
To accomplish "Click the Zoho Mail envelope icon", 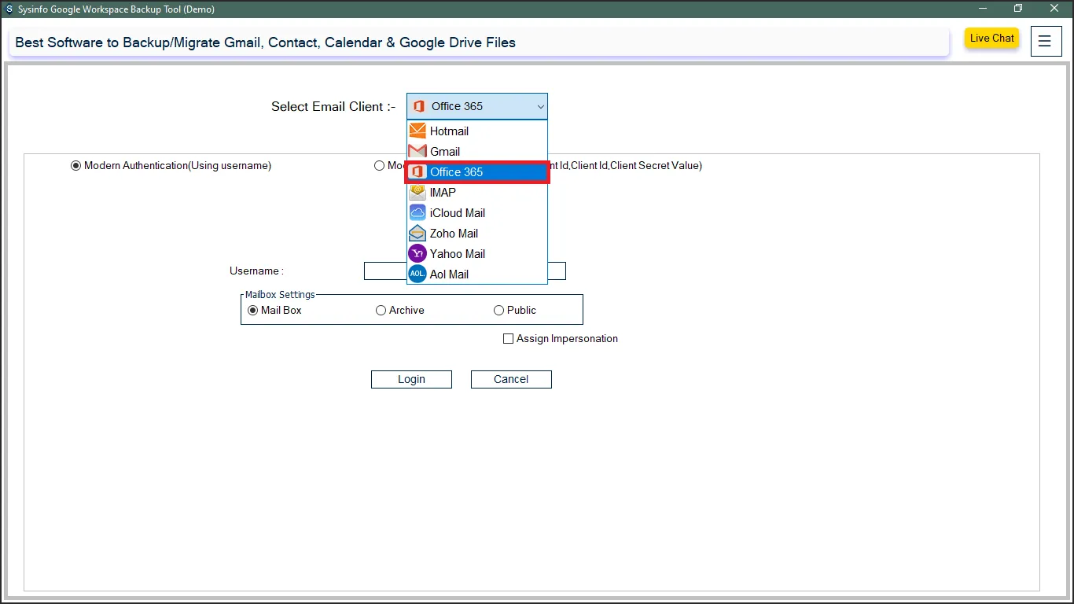I will point(417,234).
